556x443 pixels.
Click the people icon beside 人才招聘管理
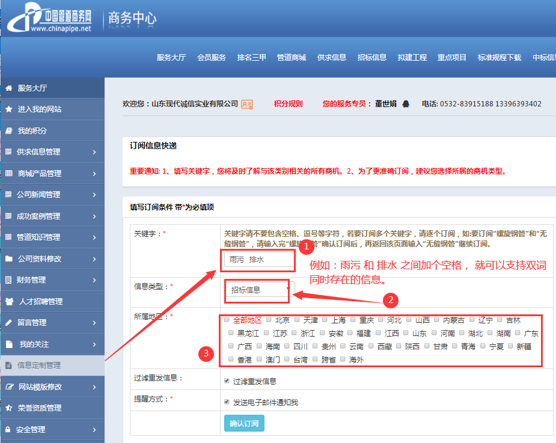tap(9, 301)
